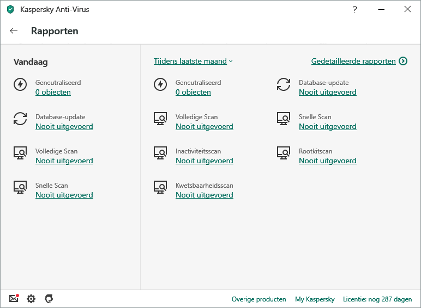Open help with the question mark icon
Screen dimensions: 421x308
click(x=354, y=9)
